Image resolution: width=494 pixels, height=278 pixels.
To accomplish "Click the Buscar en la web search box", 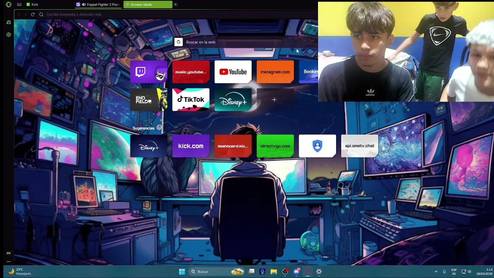I will tap(245, 42).
